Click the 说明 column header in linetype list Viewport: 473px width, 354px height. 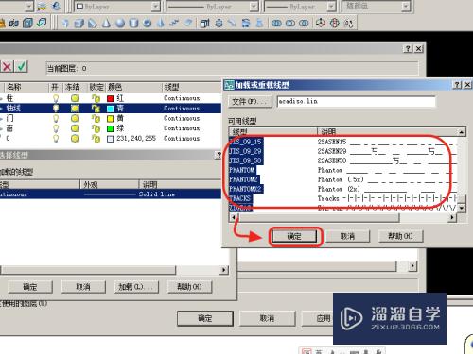[387, 131]
